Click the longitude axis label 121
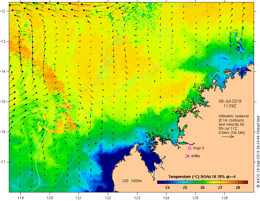Image resolution: width=260 pixels, height=201 pixels. (79, 198)
